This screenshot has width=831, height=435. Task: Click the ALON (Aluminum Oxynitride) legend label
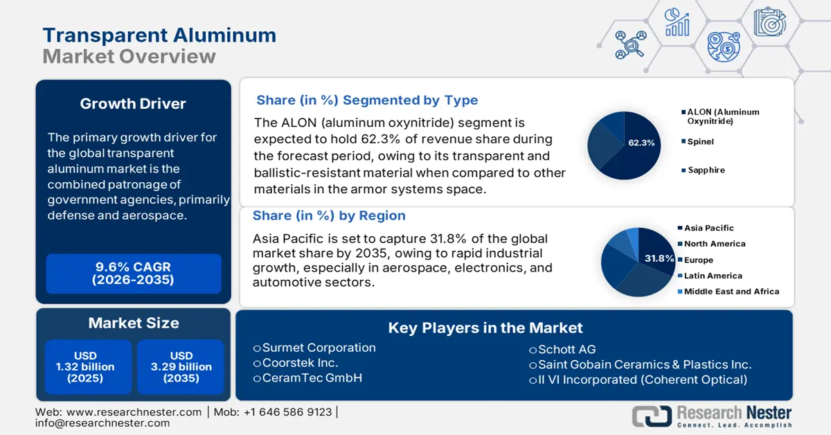point(723,116)
